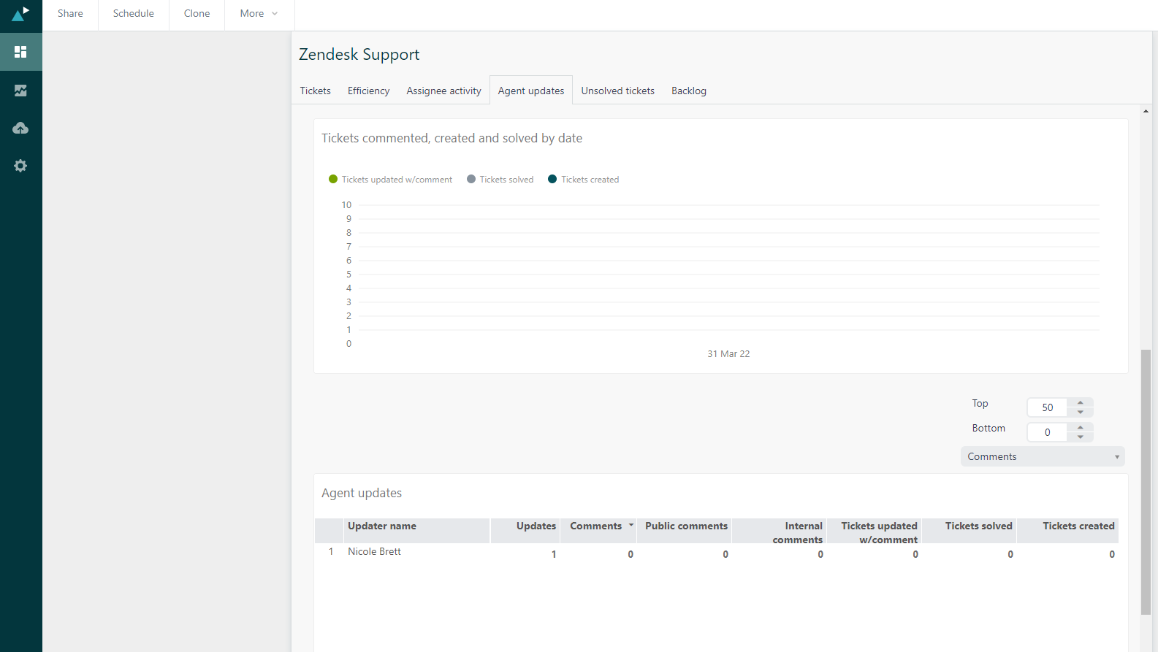Viewport: 1158px width, 652px height.
Task: Open the Admin gear icon in sidebar
Action: click(x=20, y=166)
